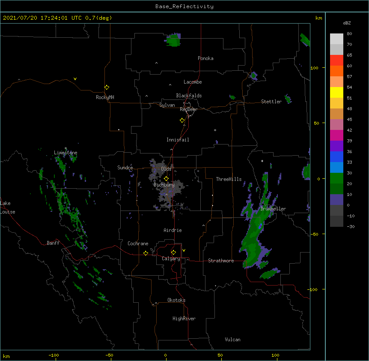Click the yellow marker above Calgary label
Screen dimensions: 369x361
click(x=173, y=253)
